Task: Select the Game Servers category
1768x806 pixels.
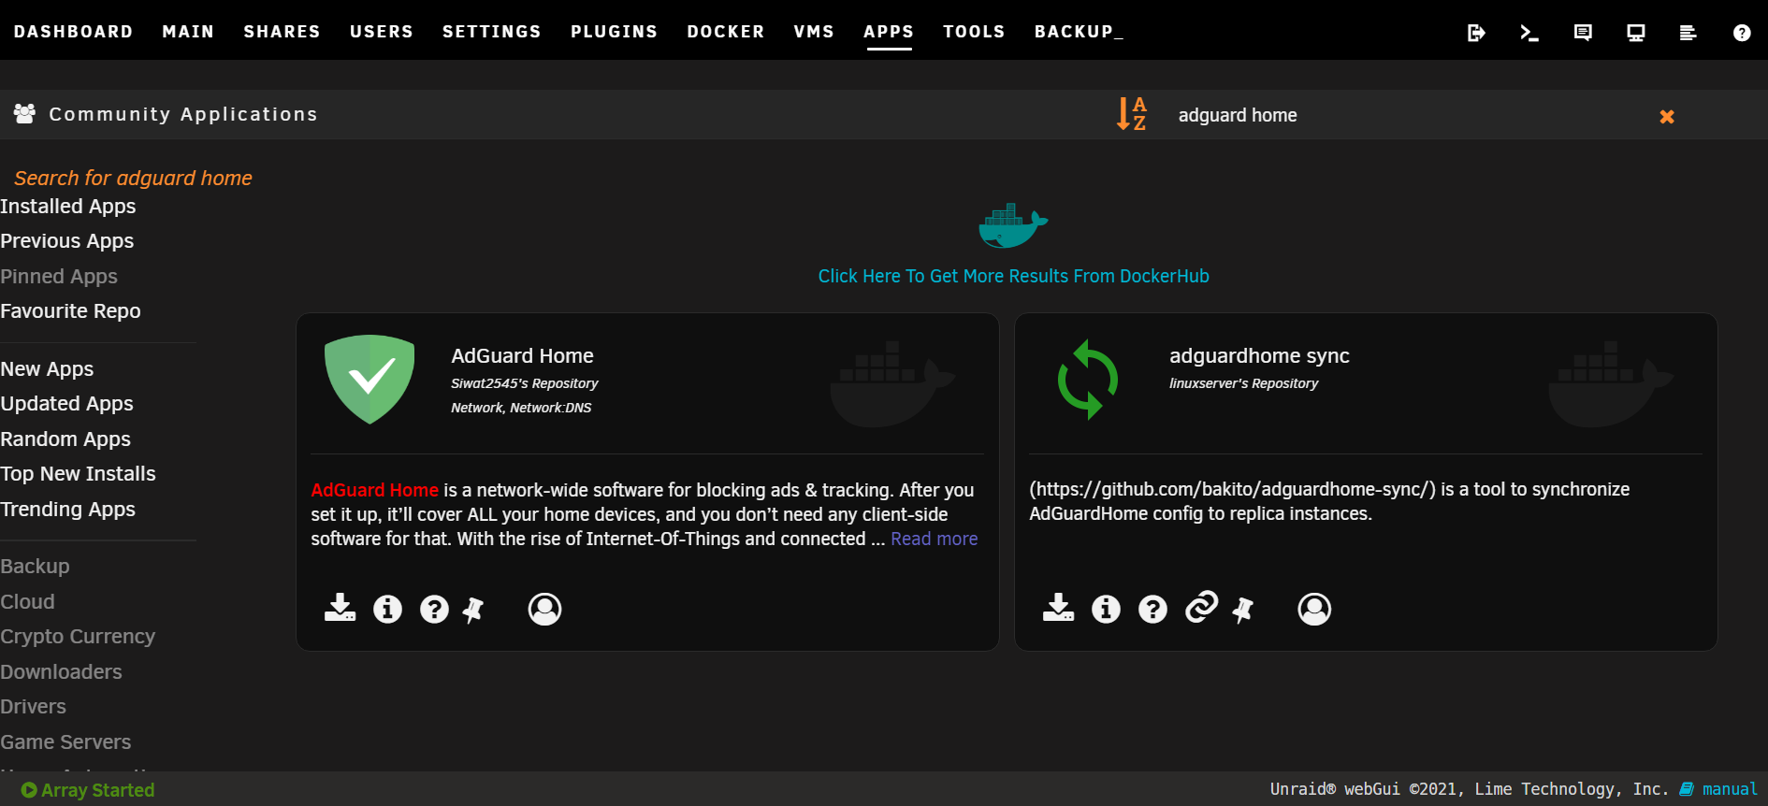Action: [x=65, y=741]
